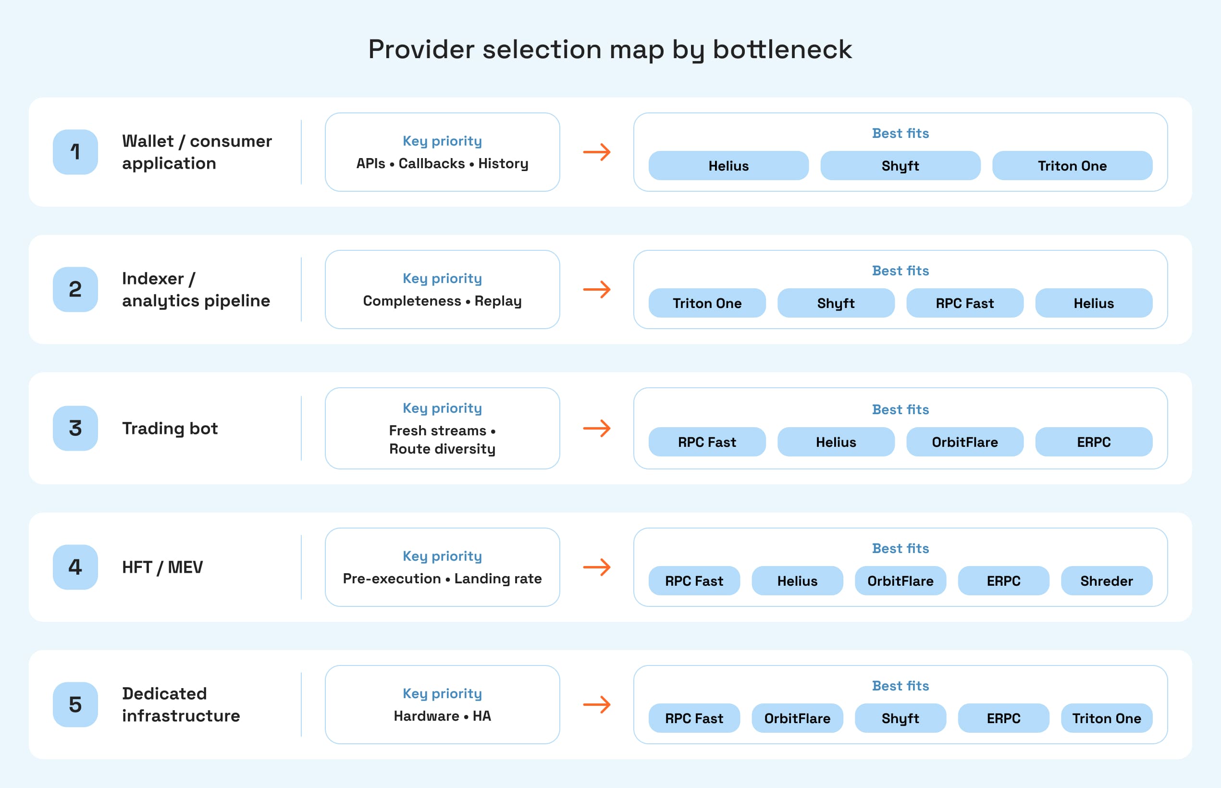Choose ERPC in the Dedicated infrastructure row
Screen dimensions: 1221x788
(x=1003, y=718)
